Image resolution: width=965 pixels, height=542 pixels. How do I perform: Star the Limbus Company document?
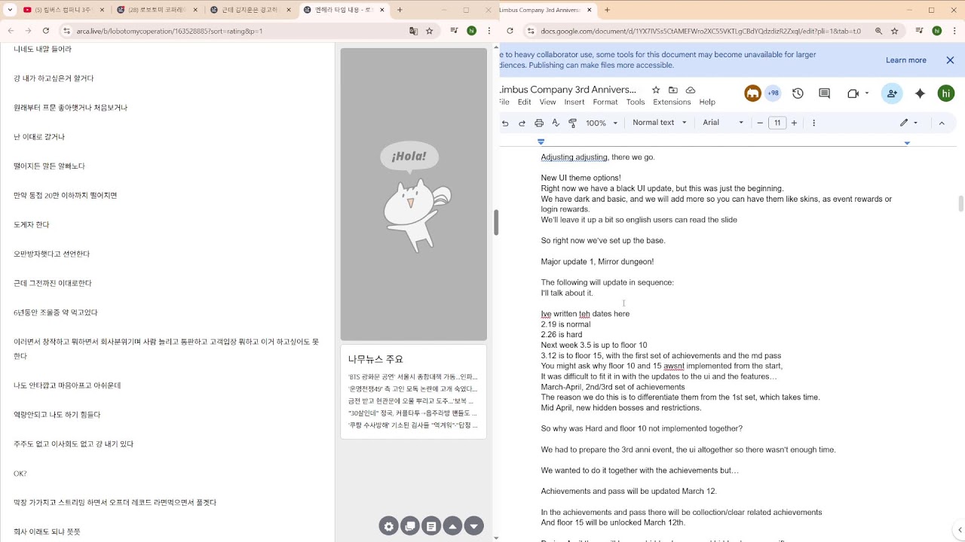click(656, 90)
